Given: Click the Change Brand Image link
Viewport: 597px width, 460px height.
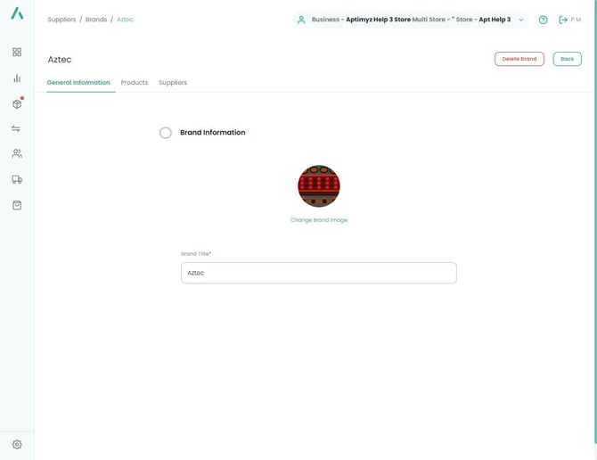Looking at the screenshot, I should (319, 220).
